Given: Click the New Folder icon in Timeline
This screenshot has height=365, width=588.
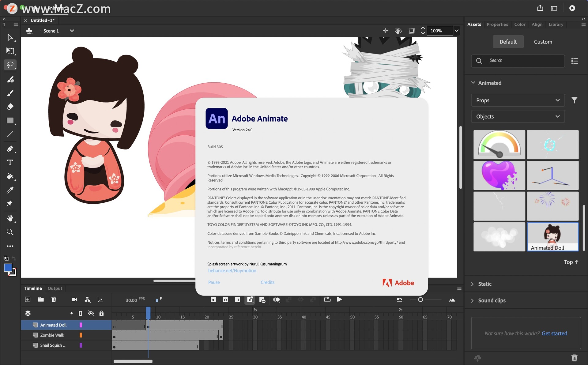Looking at the screenshot, I should pos(41,299).
